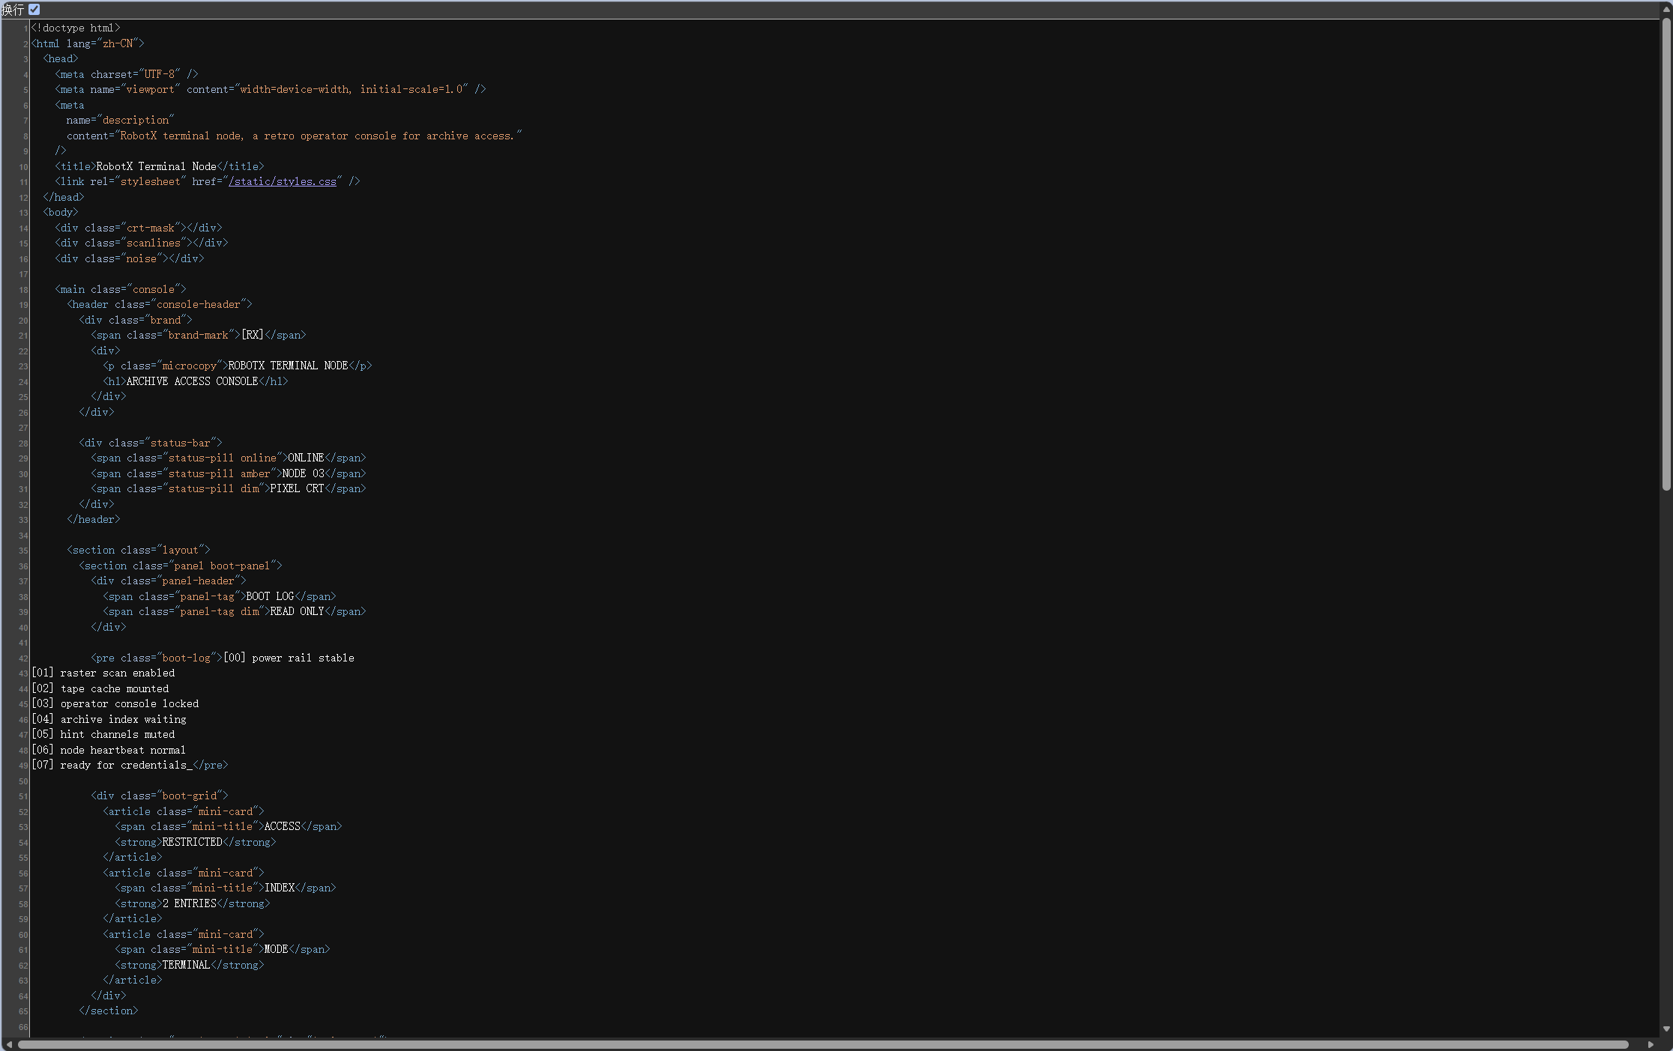
Task: Click the meta description content about RobotX terminal
Action: [x=318, y=136]
